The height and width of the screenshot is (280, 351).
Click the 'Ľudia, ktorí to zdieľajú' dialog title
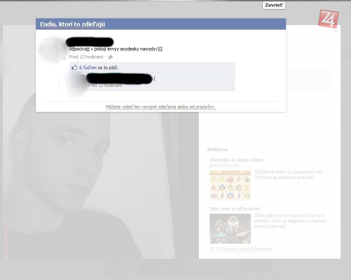click(x=73, y=24)
